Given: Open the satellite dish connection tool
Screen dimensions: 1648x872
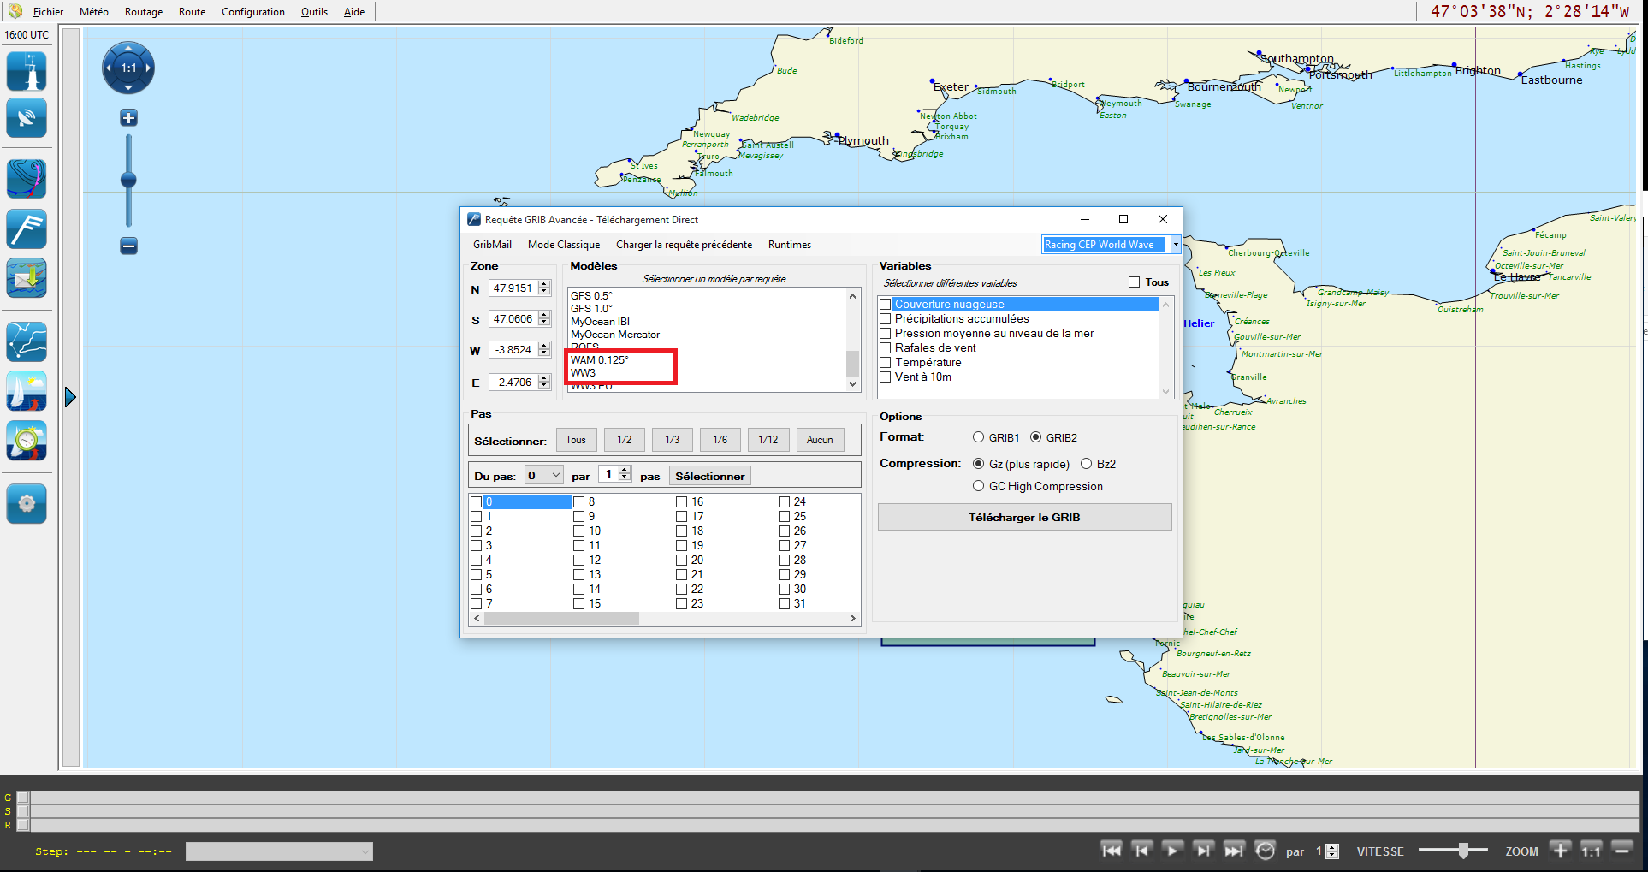Looking at the screenshot, I should pos(27,118).
